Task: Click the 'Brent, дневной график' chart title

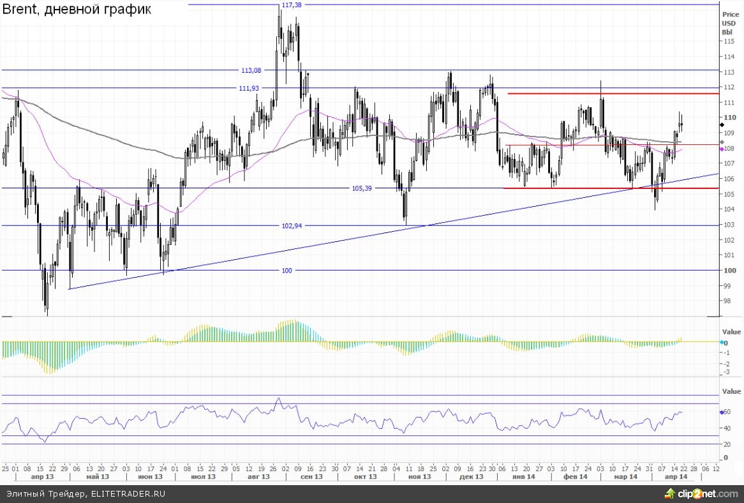Action: [x=77, y=11]
